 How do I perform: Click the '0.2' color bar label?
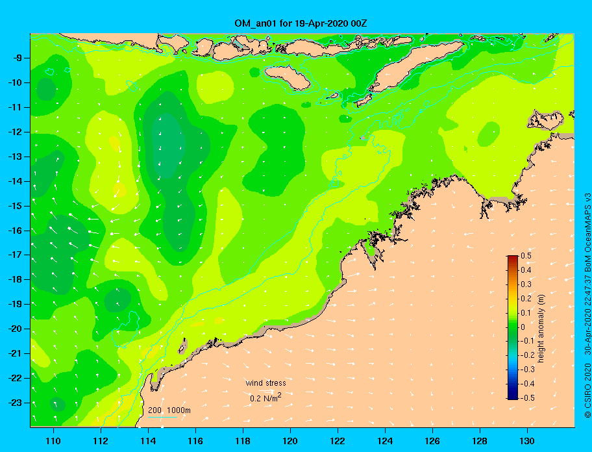pos(526,298)
